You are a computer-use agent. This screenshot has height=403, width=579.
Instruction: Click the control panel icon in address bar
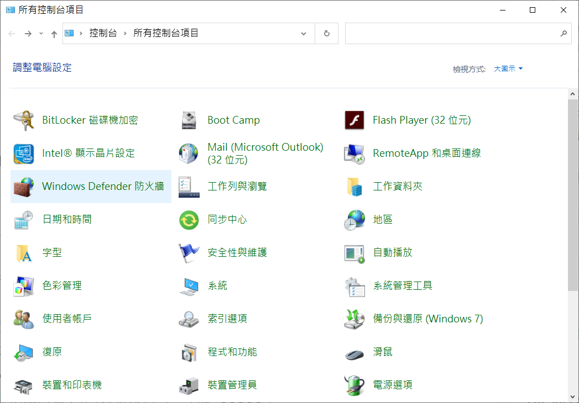(69, 33)
